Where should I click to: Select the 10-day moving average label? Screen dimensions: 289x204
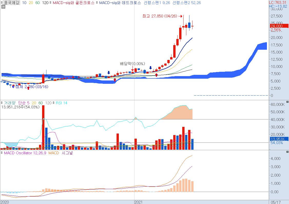click(x=24, y=3)
